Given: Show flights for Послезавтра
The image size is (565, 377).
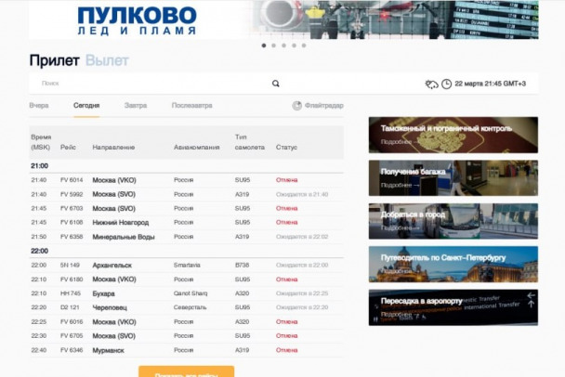Looking at the screenshot, I should [191, 106].
